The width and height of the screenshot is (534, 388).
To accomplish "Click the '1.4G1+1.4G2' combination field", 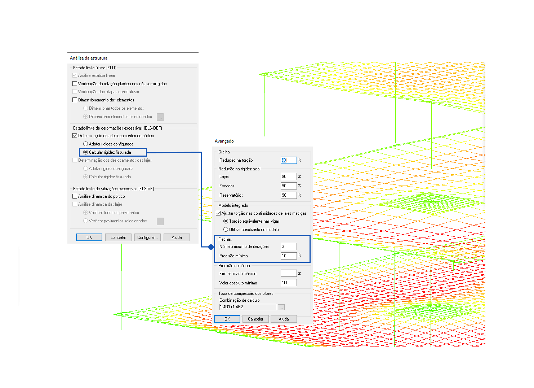I will 248,307.
